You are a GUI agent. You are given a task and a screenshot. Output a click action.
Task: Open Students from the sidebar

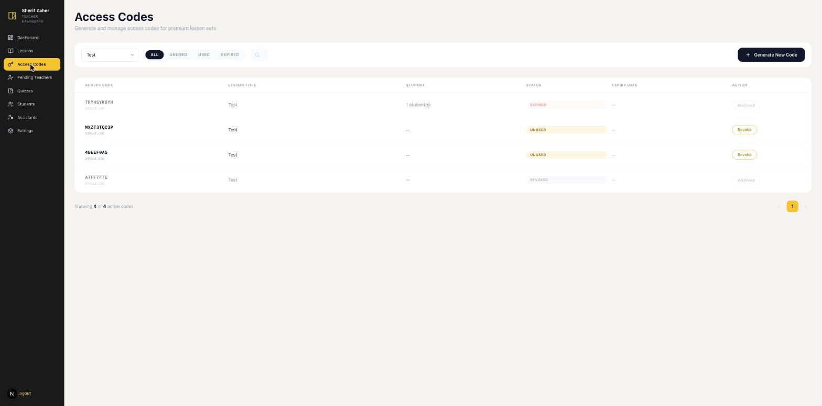pos(32,104)
